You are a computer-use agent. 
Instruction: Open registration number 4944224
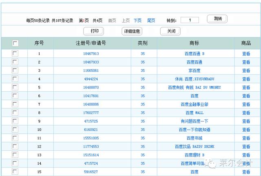tap(91, 79)
